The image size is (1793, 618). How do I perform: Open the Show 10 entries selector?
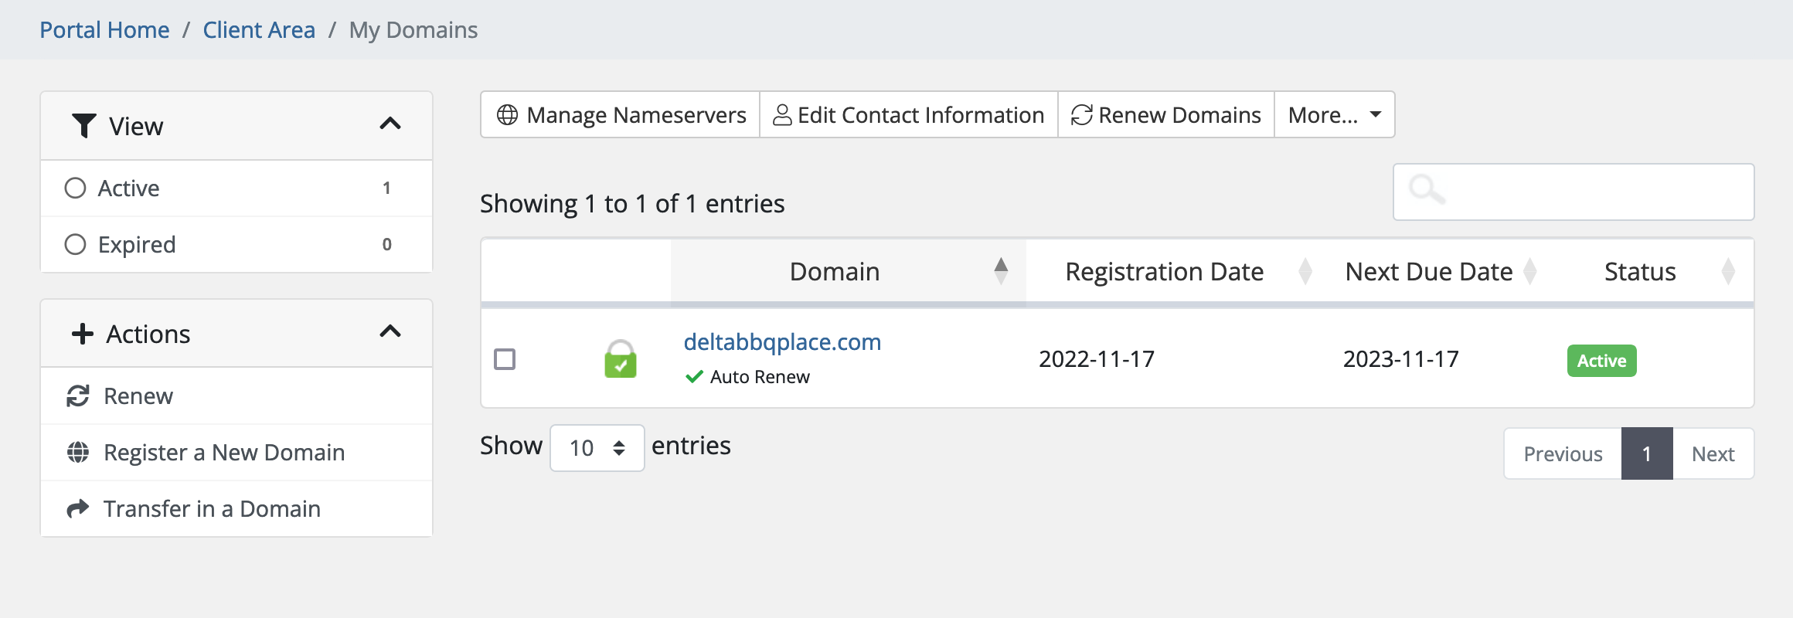coord(597,448)
